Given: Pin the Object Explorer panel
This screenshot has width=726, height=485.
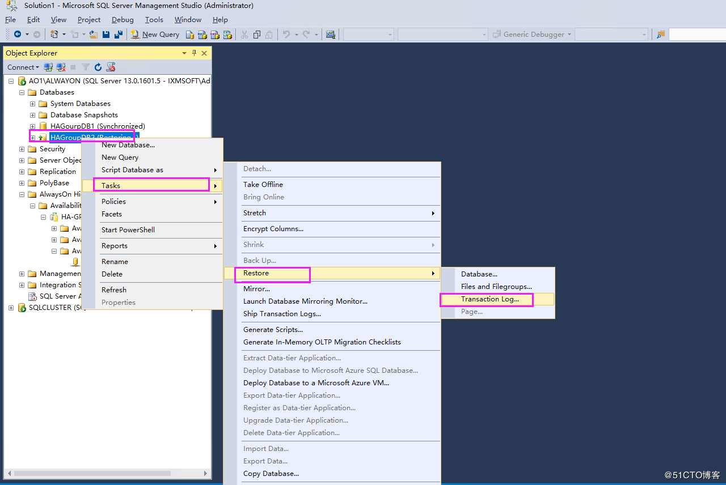Looking at the screenshot, I should (193, 53).
